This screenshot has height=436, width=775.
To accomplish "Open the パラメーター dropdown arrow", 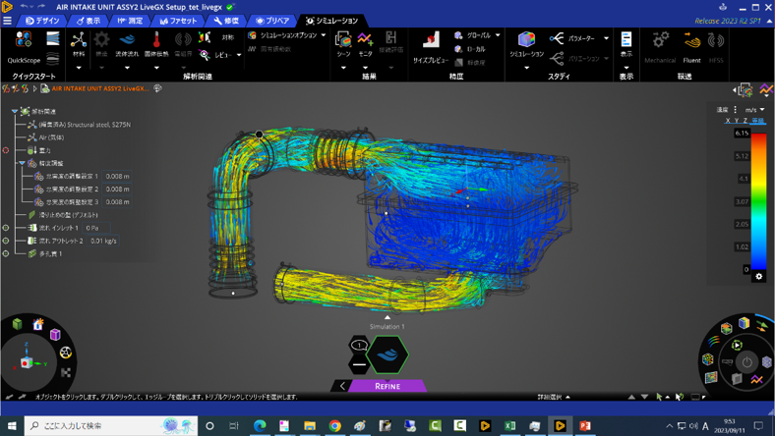I will coord(606,38).
